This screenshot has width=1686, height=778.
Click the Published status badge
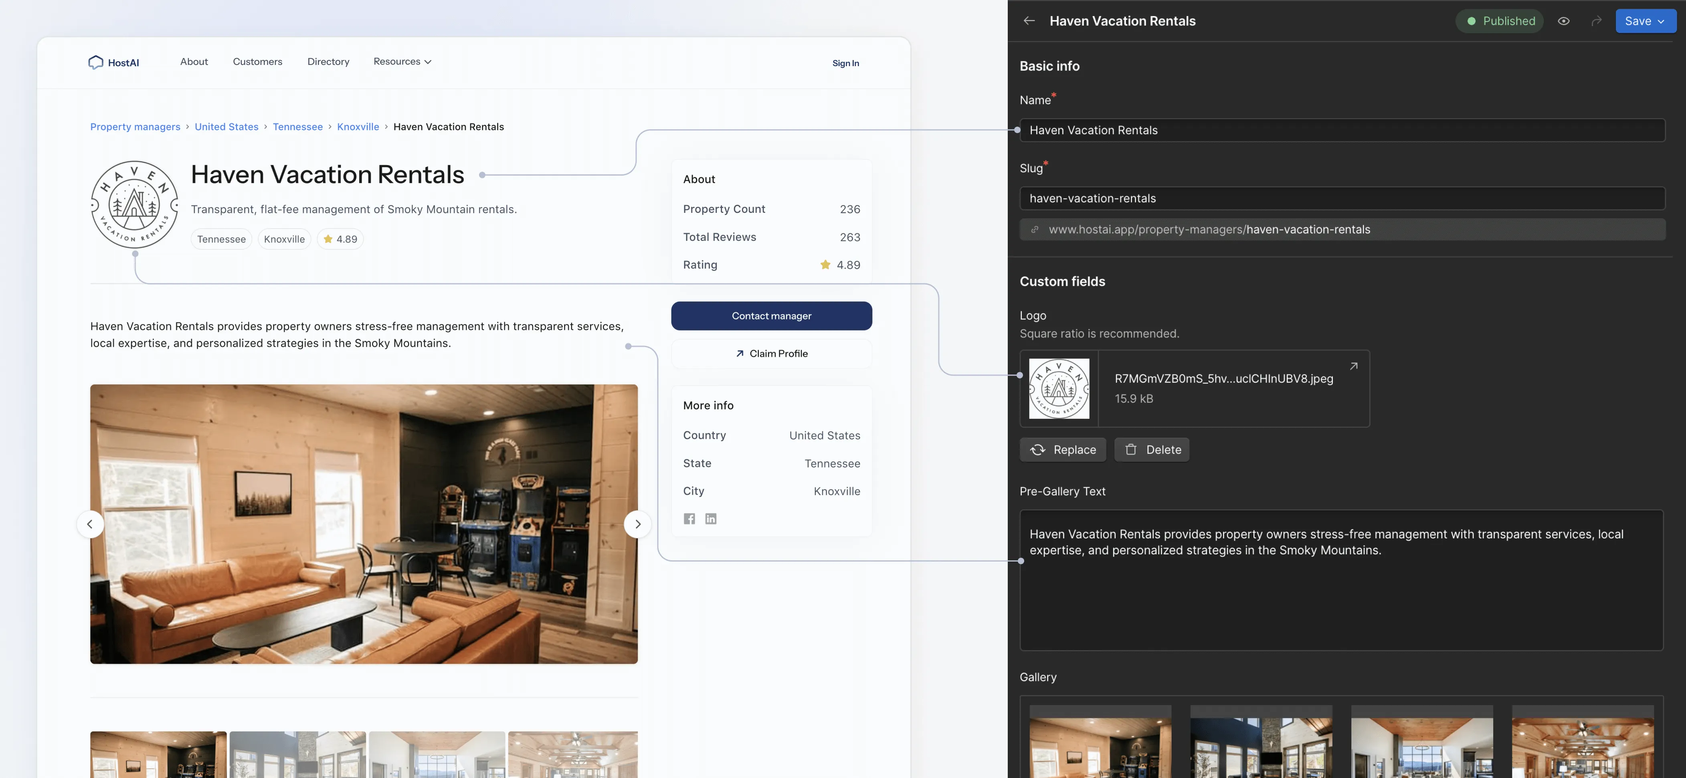[1500, 21]
